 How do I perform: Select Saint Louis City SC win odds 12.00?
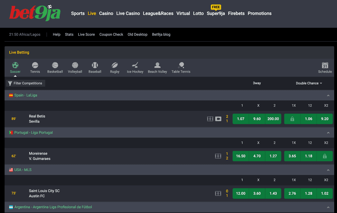coord(241,193)
